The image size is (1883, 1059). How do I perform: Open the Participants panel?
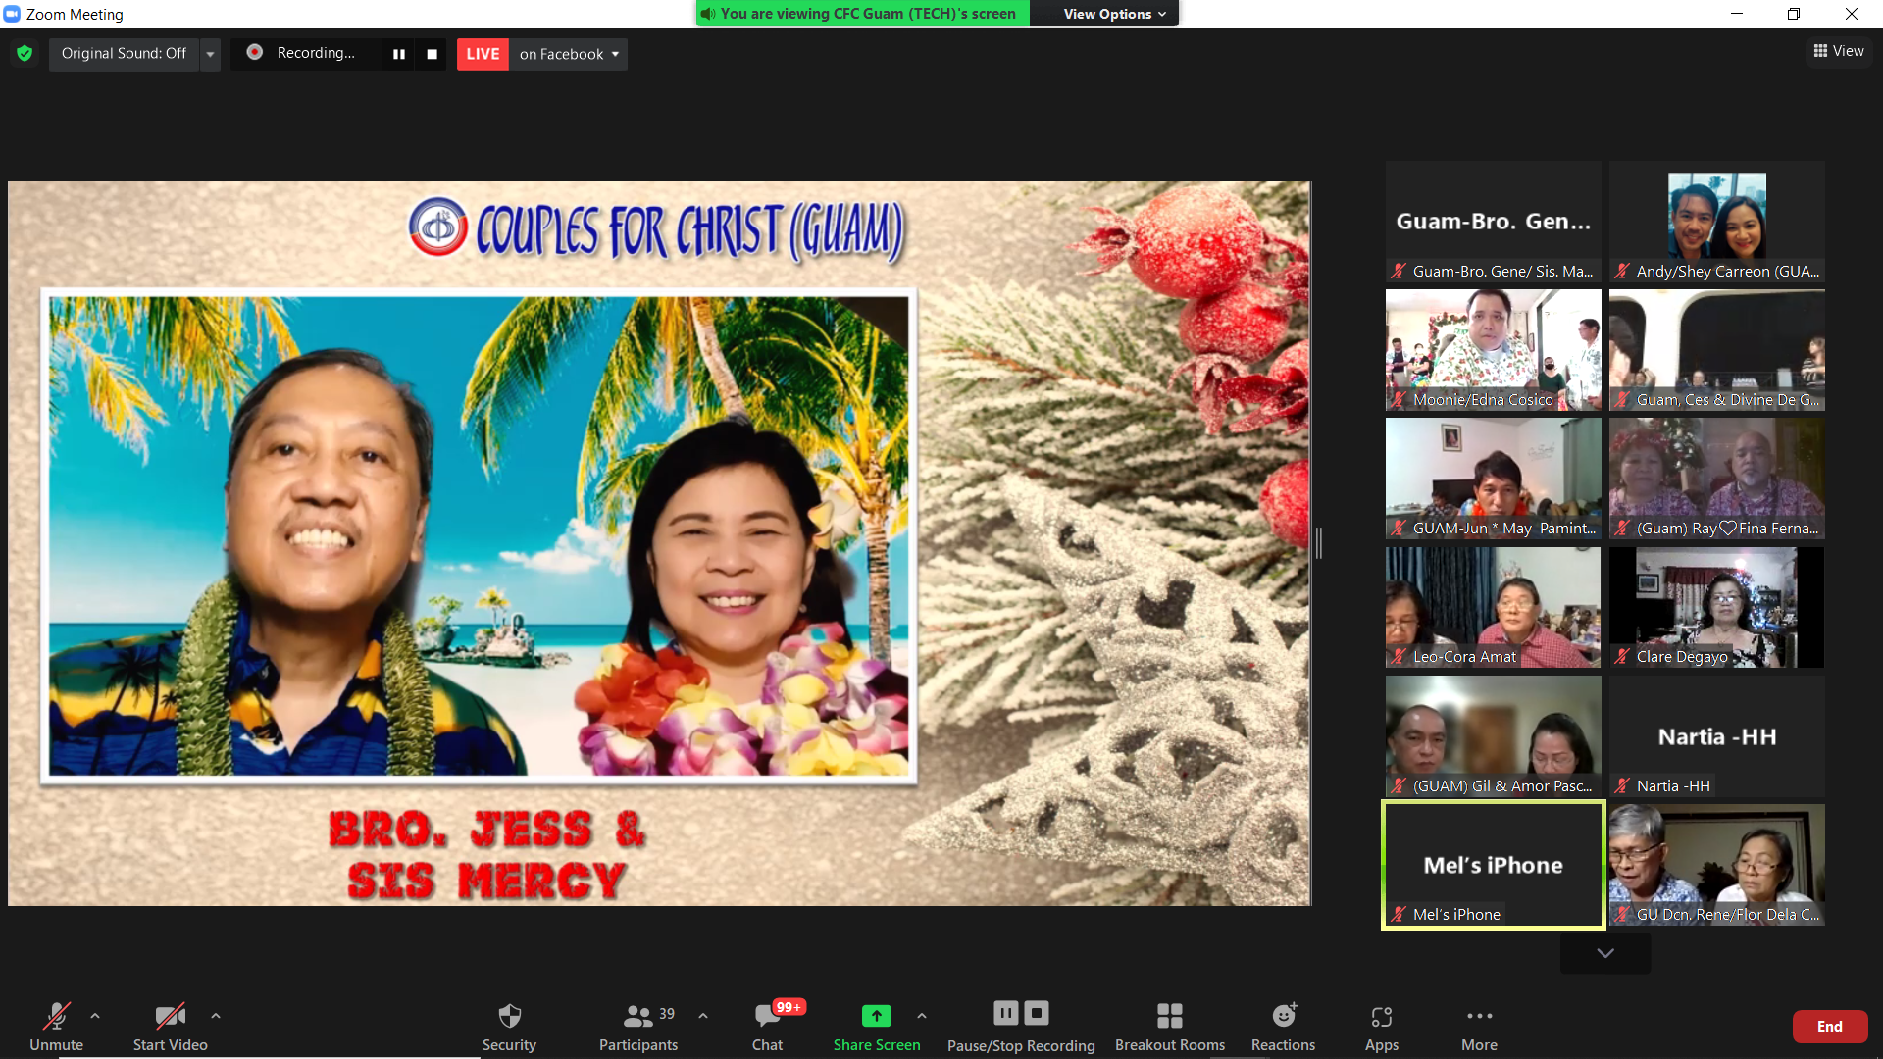point(638,1026)
